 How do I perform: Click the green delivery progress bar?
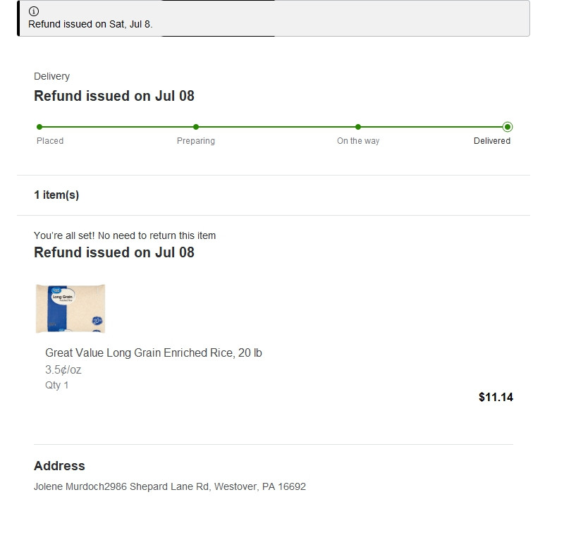click(275, 127)
